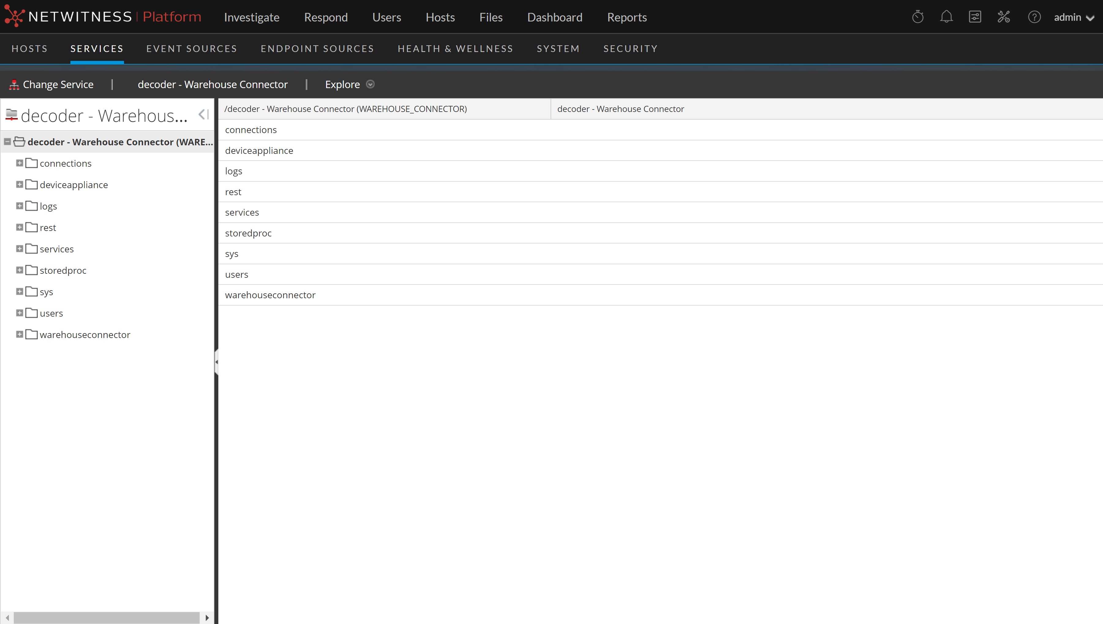Open the Investigate menu
This screenshot has height=624, width=1103.
click(251, 17)
